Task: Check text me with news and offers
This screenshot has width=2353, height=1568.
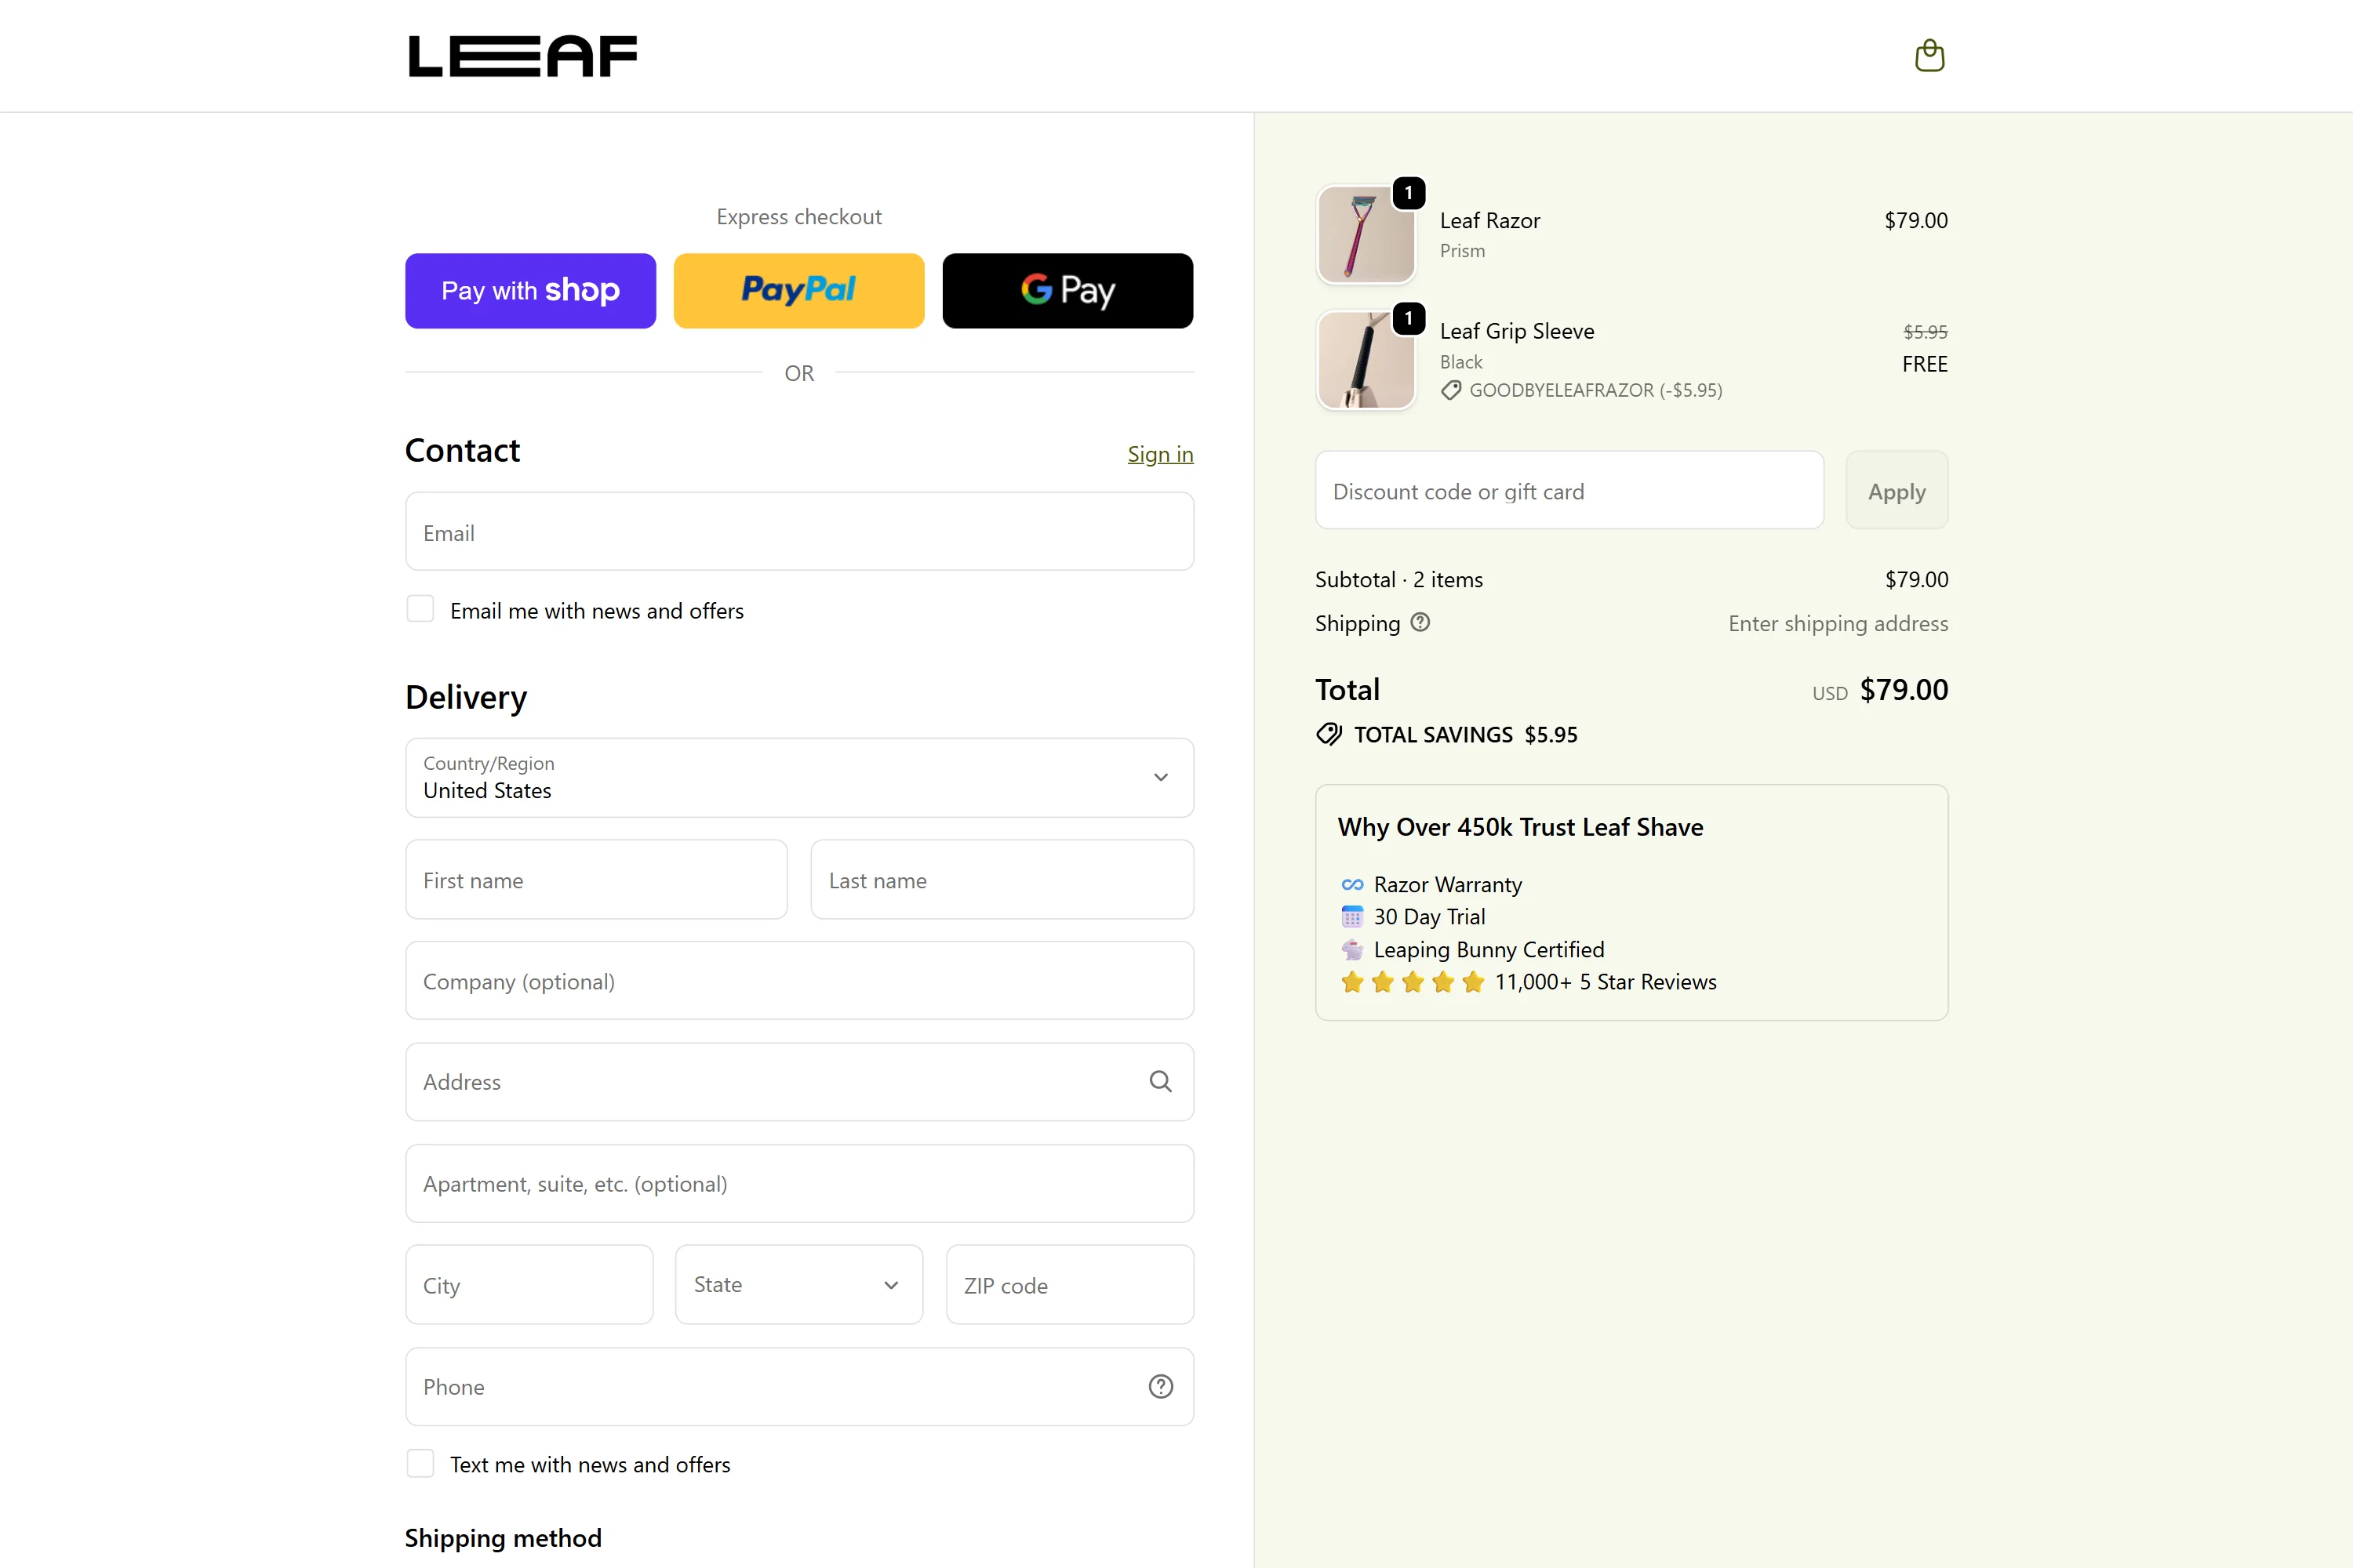Action: pos(420,1463)
